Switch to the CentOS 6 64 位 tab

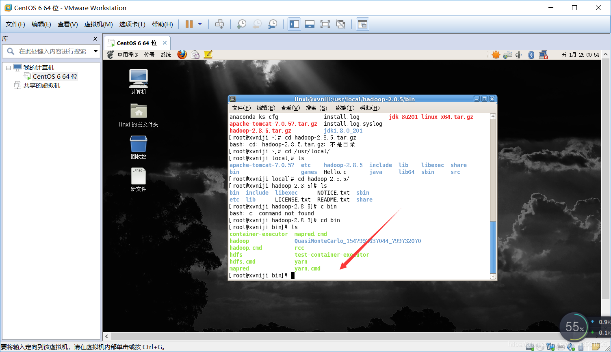(x=136, y=43)
